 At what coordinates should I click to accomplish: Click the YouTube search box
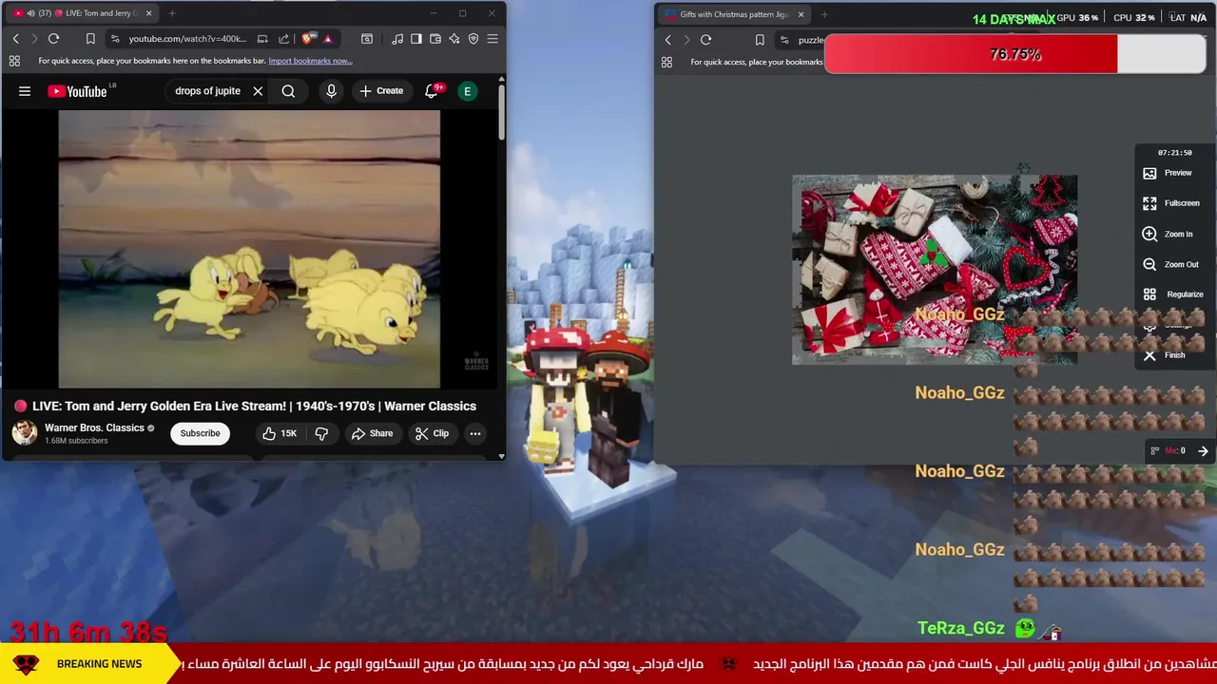207,91
